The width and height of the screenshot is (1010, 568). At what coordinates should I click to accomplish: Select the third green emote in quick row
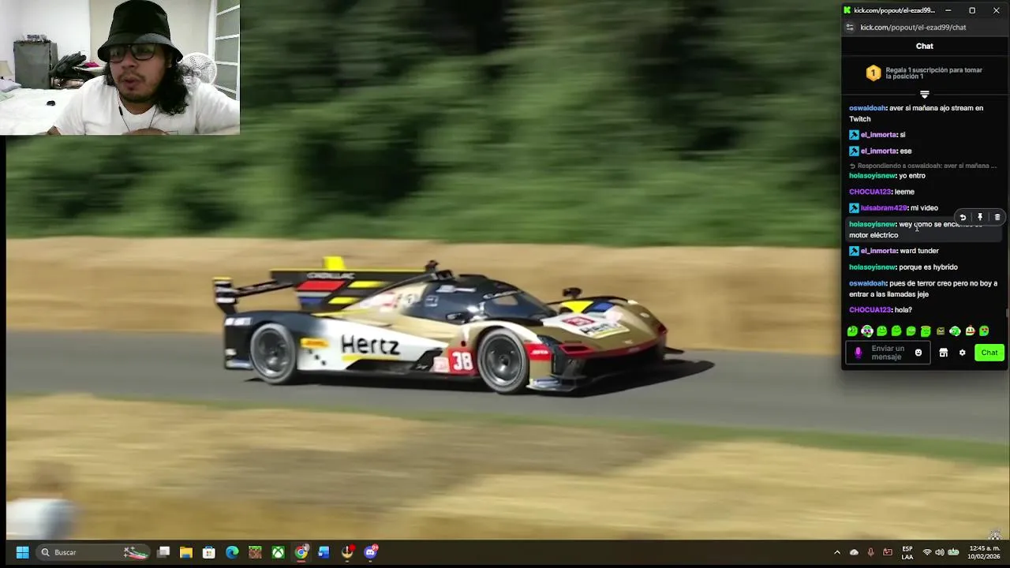click(881, 331)
